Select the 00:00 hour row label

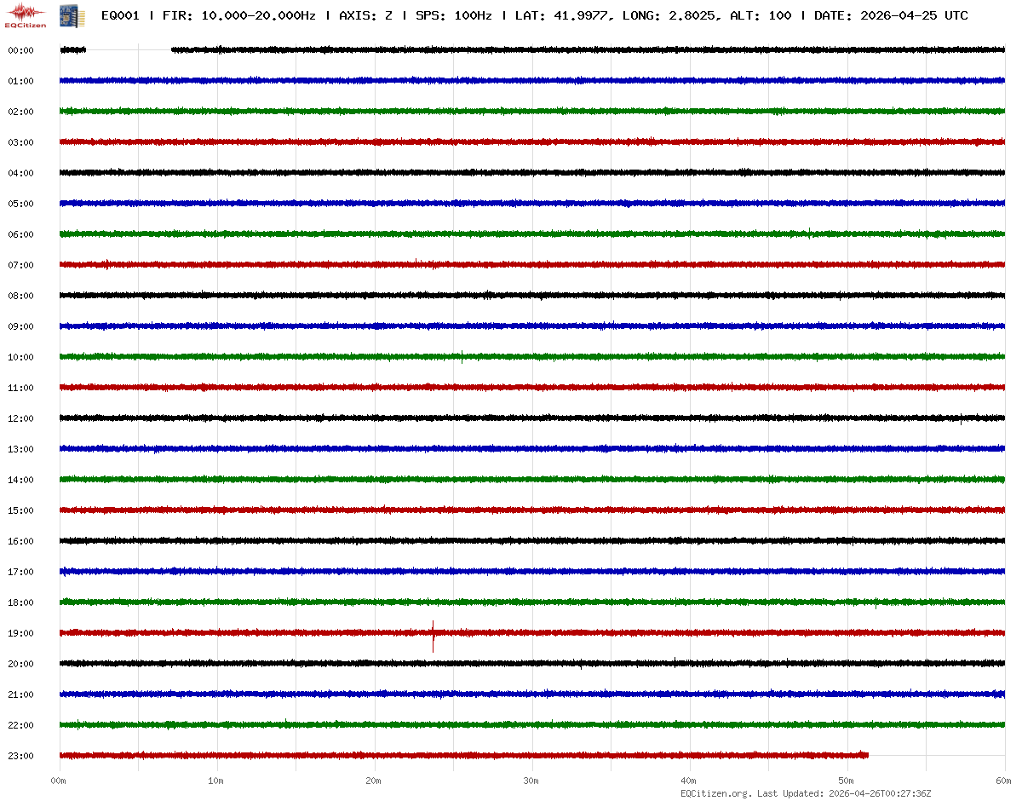point(20,50)
